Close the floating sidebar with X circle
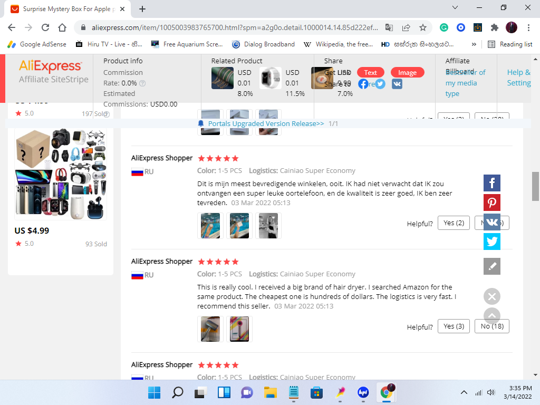 [x=492, y=296]
